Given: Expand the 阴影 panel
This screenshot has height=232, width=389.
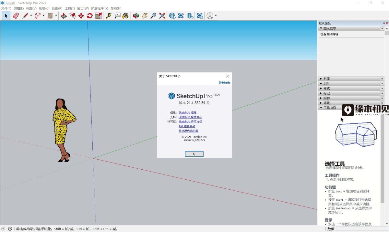Looking at the screenshot, I should click(x=321, y=98).
